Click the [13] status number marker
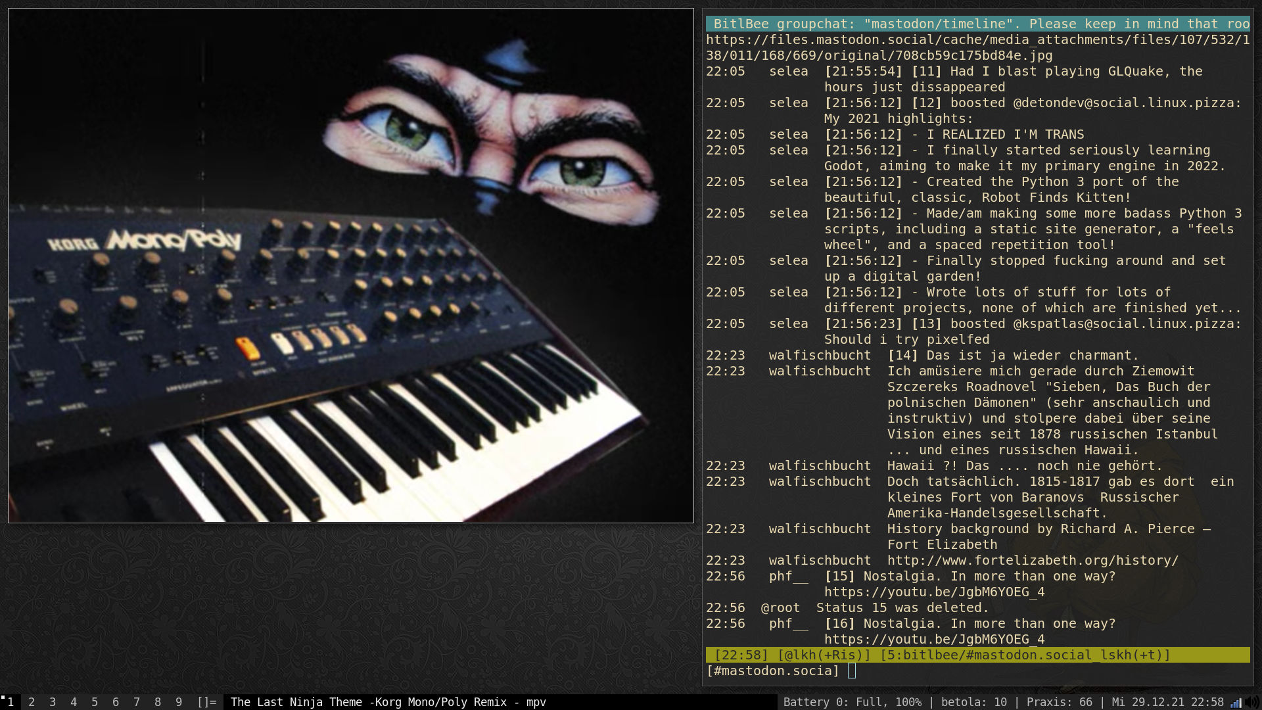The image size is (1262, 710). tap(927, 323)
